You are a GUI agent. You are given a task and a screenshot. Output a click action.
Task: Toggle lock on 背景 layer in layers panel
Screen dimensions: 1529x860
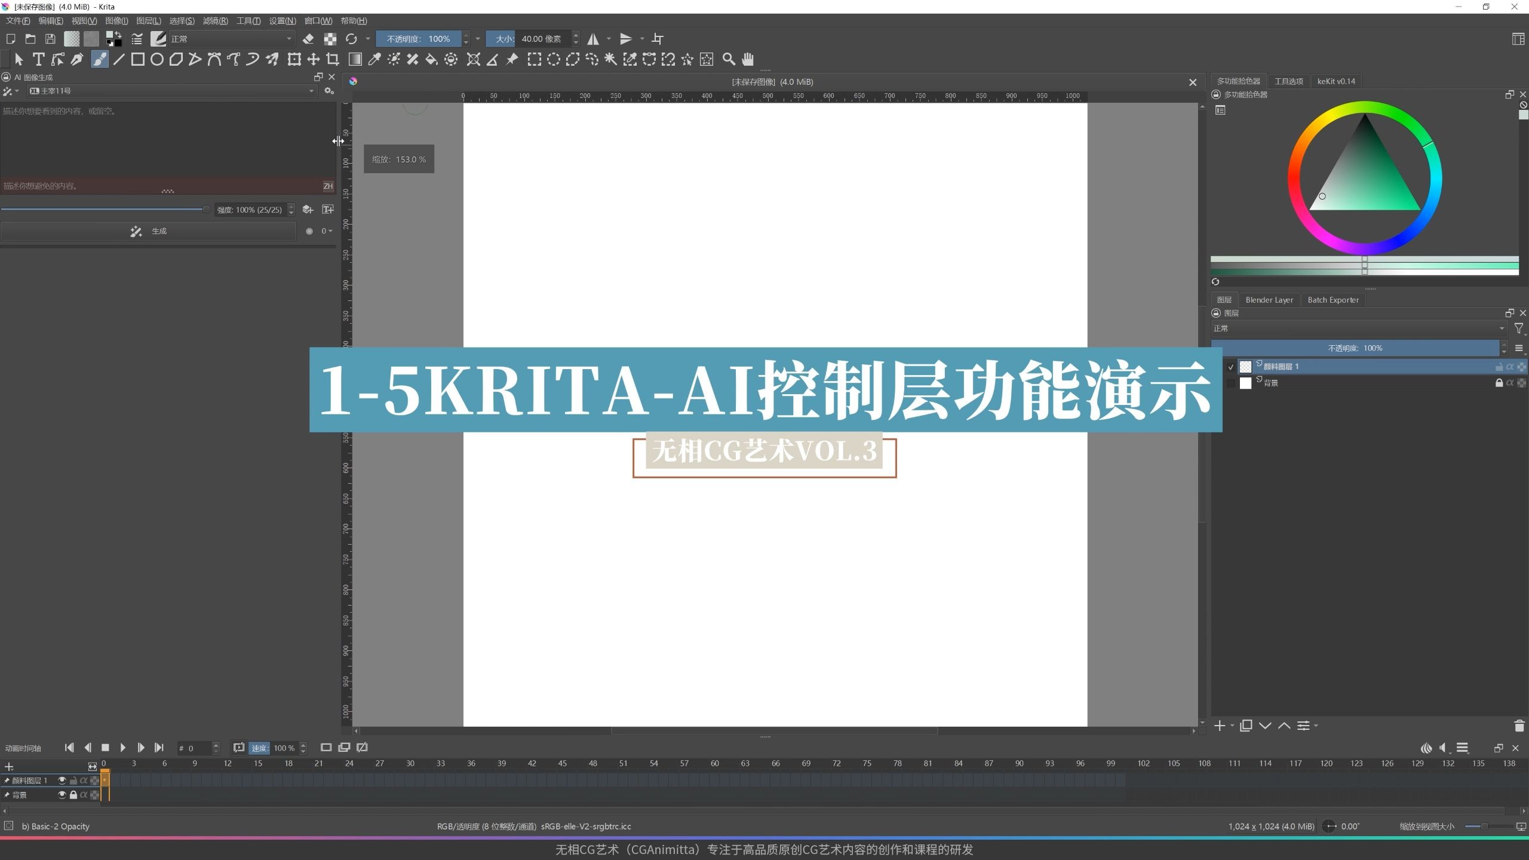pyautogui.click(x=1499, y=383)
